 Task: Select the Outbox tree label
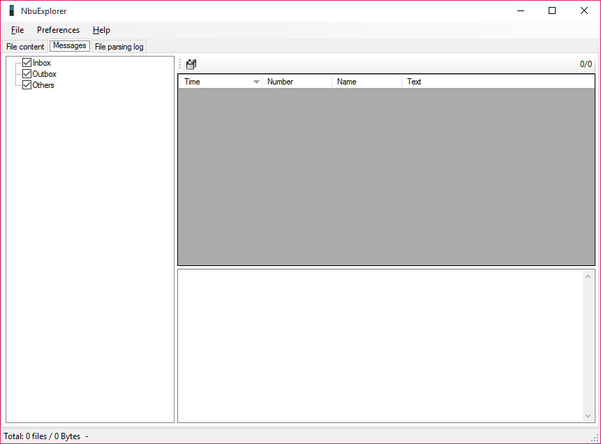point(45,74)
